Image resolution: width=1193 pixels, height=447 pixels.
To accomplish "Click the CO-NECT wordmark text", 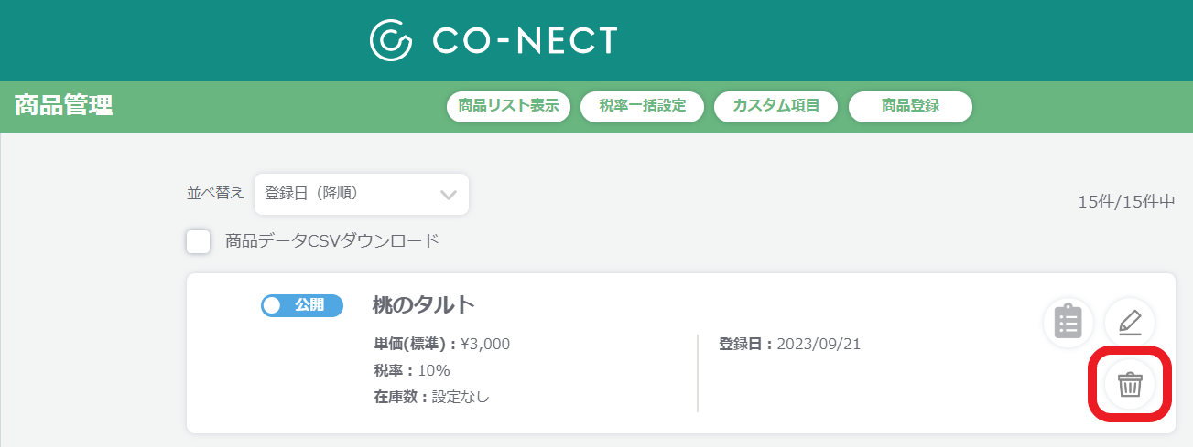I will pyautogui.click(x=525, y=40).
